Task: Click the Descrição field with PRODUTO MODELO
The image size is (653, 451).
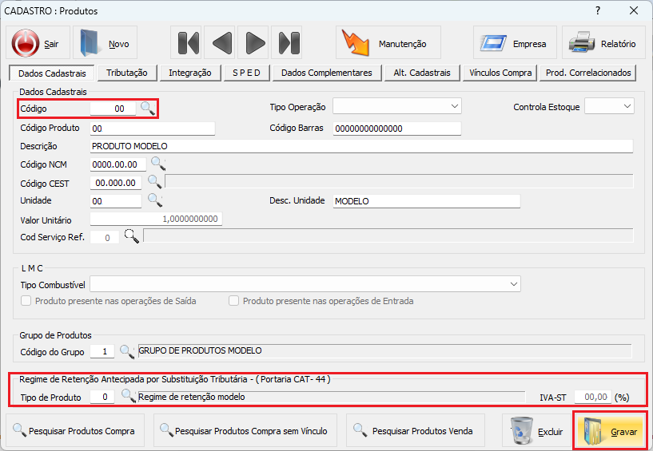Action: [361, 146]
